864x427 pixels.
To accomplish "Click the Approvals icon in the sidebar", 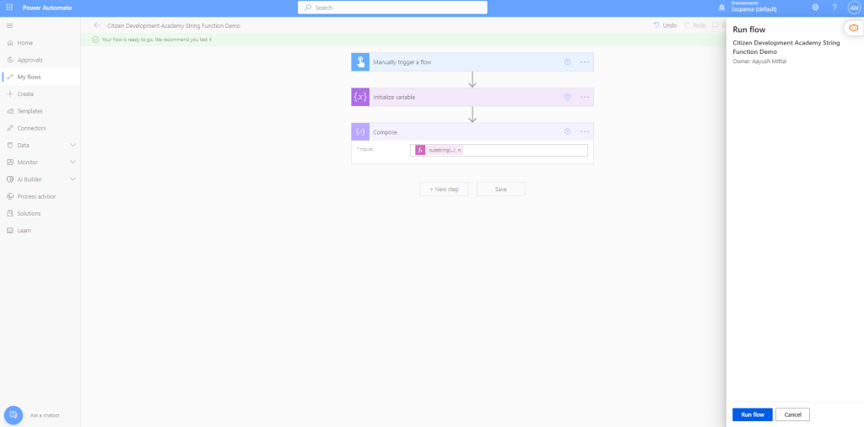I will tap(10, 60).
